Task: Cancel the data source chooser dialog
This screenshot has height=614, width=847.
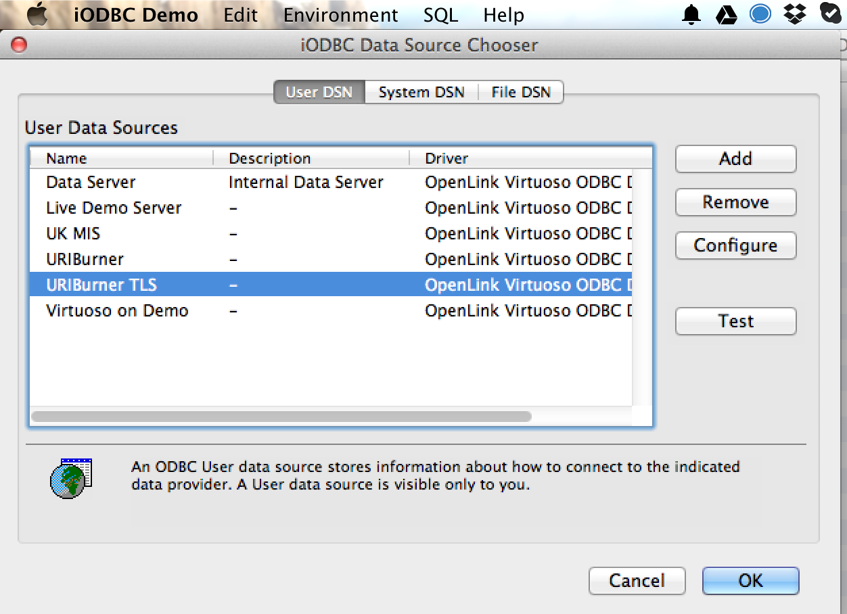Action: pos(637,581)
